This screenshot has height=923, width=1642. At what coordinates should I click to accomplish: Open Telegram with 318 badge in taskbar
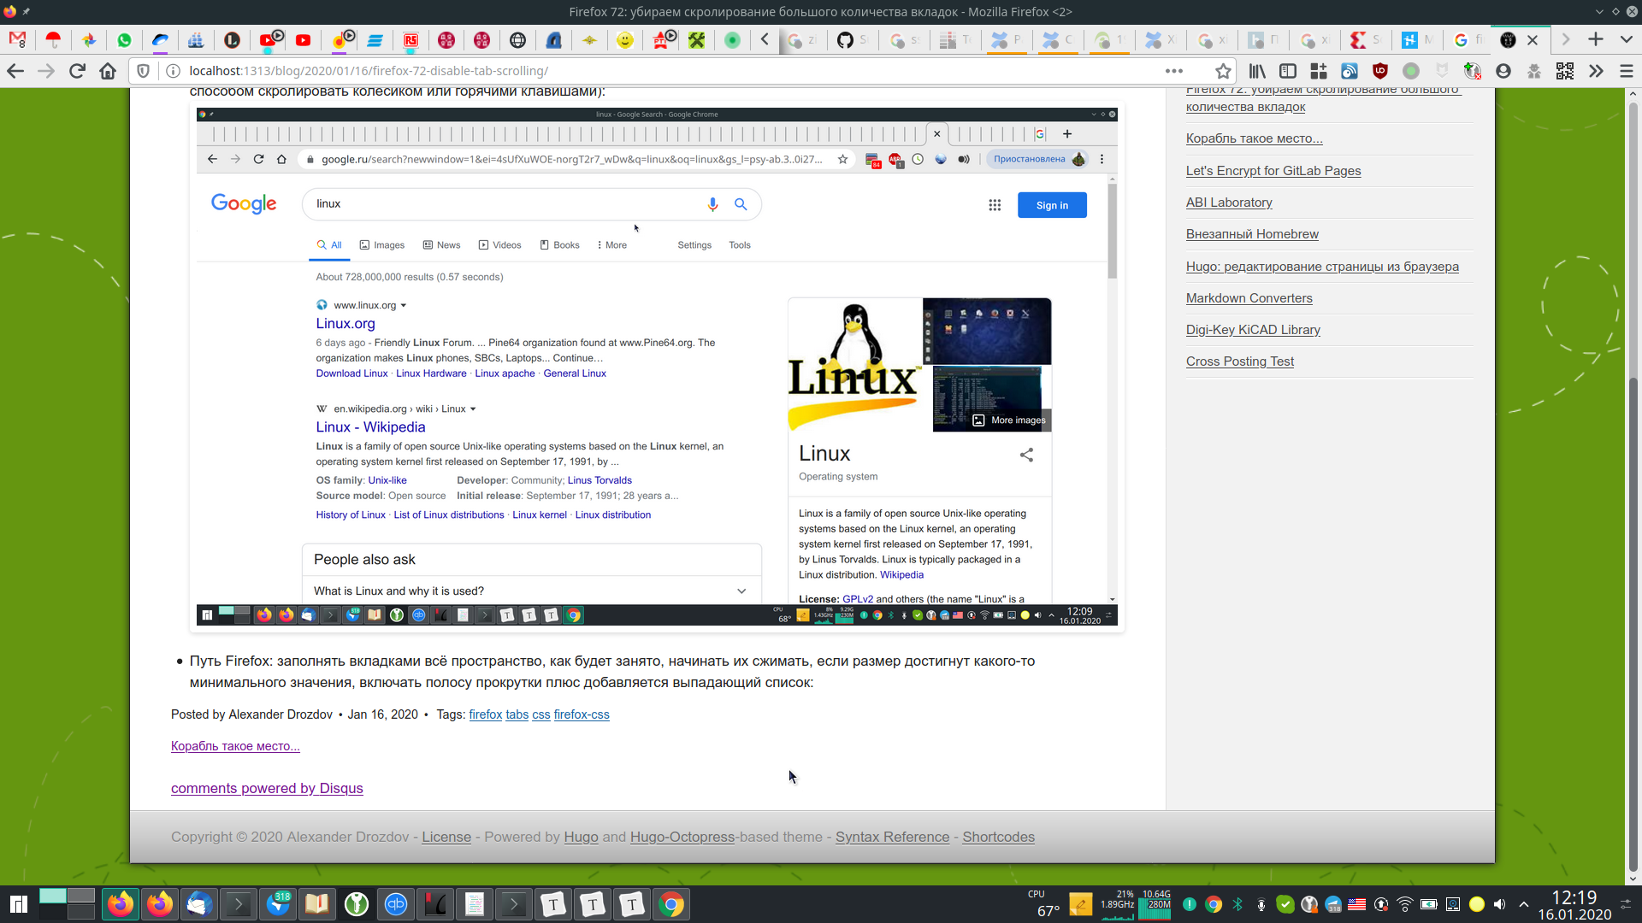coord(278,904)
